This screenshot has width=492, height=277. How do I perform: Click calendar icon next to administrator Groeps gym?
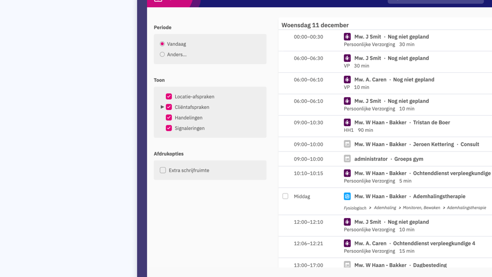347,159
